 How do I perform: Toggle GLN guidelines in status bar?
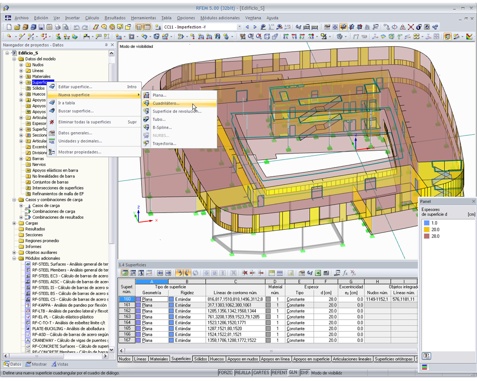pos(293,373)
